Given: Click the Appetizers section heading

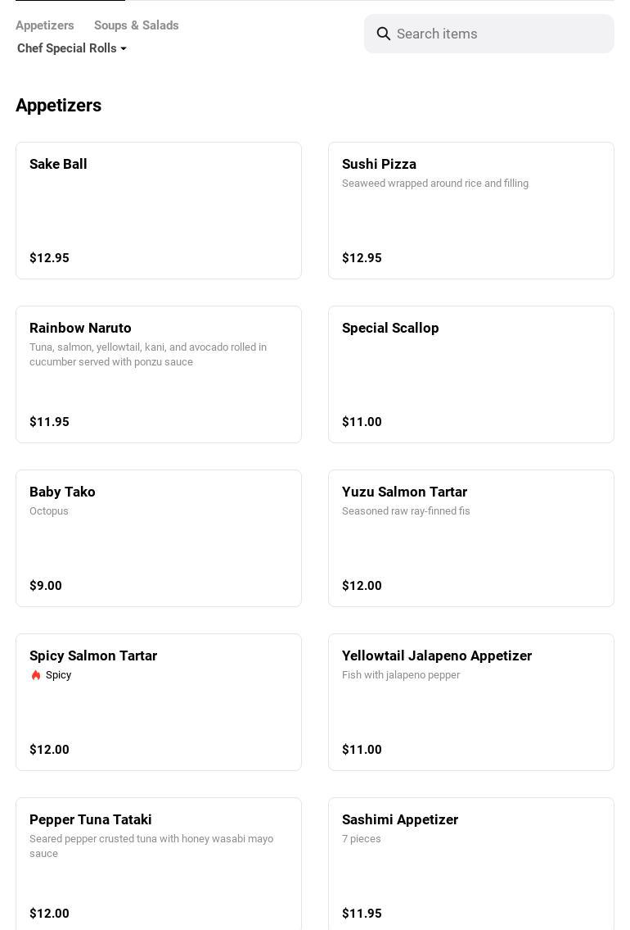Looking at the screenshot, I should 59,106.
